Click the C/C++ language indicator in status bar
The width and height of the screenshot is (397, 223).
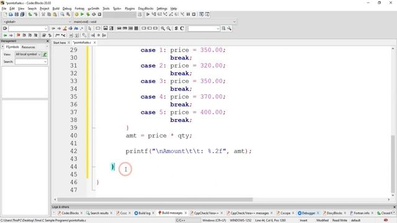(x=180, y=221)
